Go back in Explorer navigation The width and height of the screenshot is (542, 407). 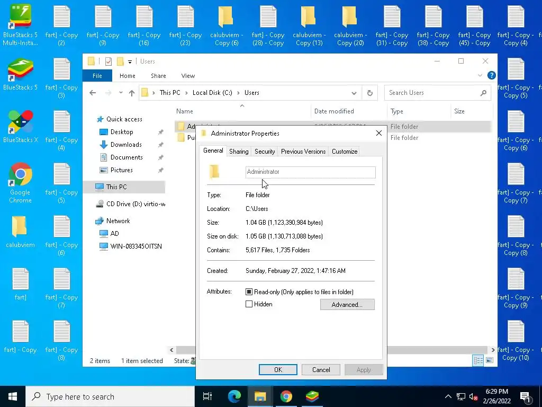pyautogui.click(x=93, y=93)
